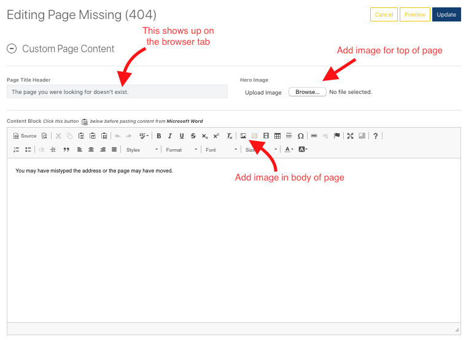
Task: Redo the last edit
Action: pyautogui.click(x=129, y=136)
